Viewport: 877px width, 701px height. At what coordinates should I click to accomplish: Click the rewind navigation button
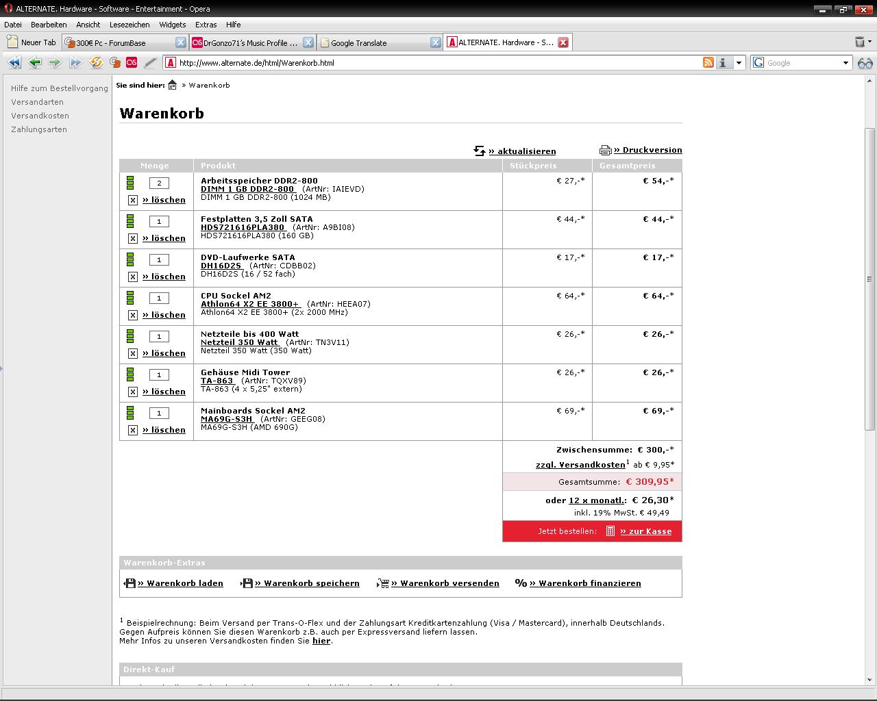click(14, 62)
